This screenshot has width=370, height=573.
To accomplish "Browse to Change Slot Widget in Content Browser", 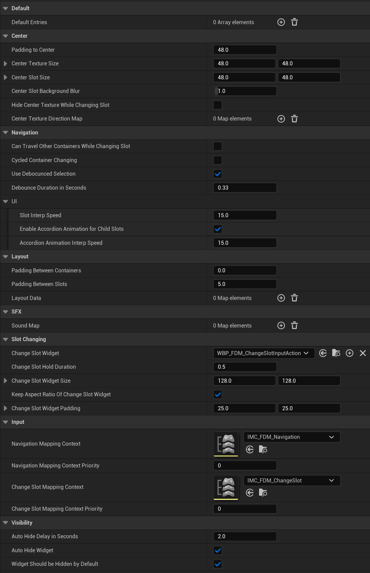I will pos(336,353).
